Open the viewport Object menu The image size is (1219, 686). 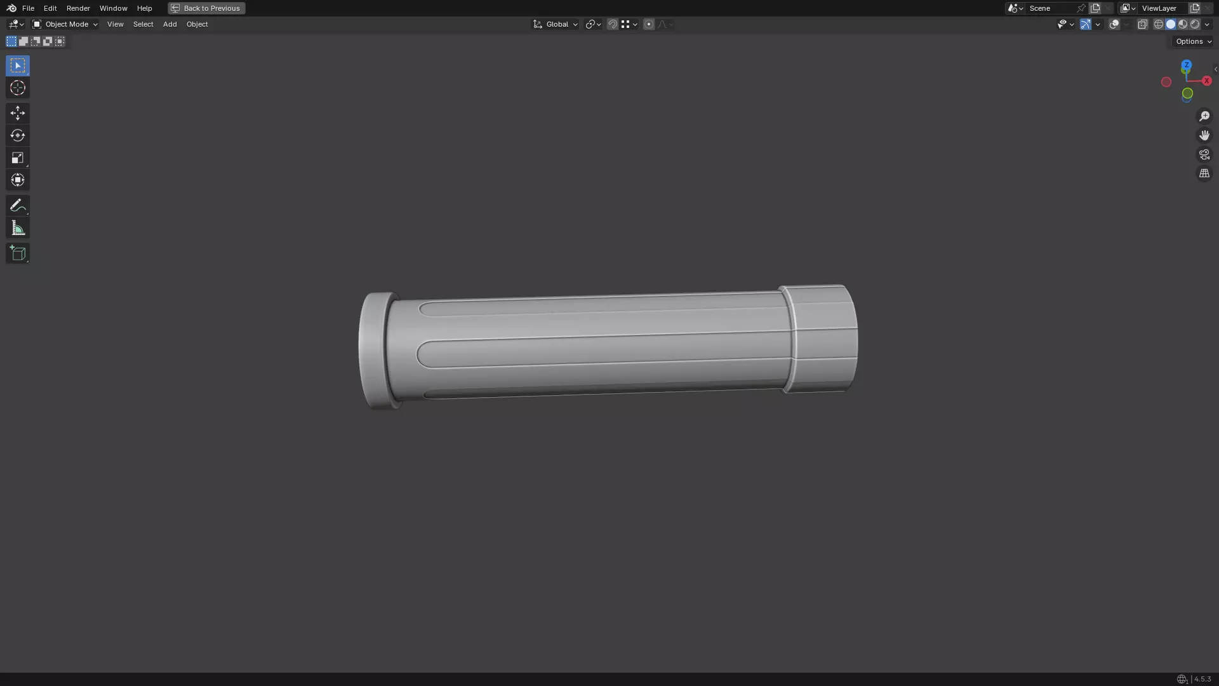point(197,24)
